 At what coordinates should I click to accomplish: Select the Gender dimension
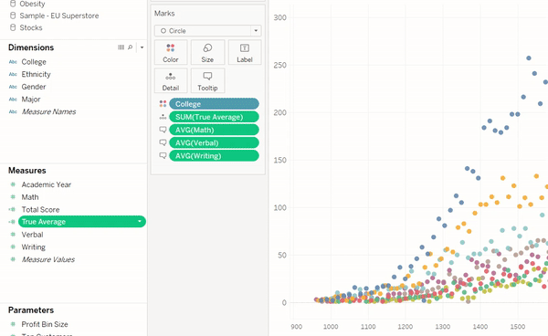point(34,87)
